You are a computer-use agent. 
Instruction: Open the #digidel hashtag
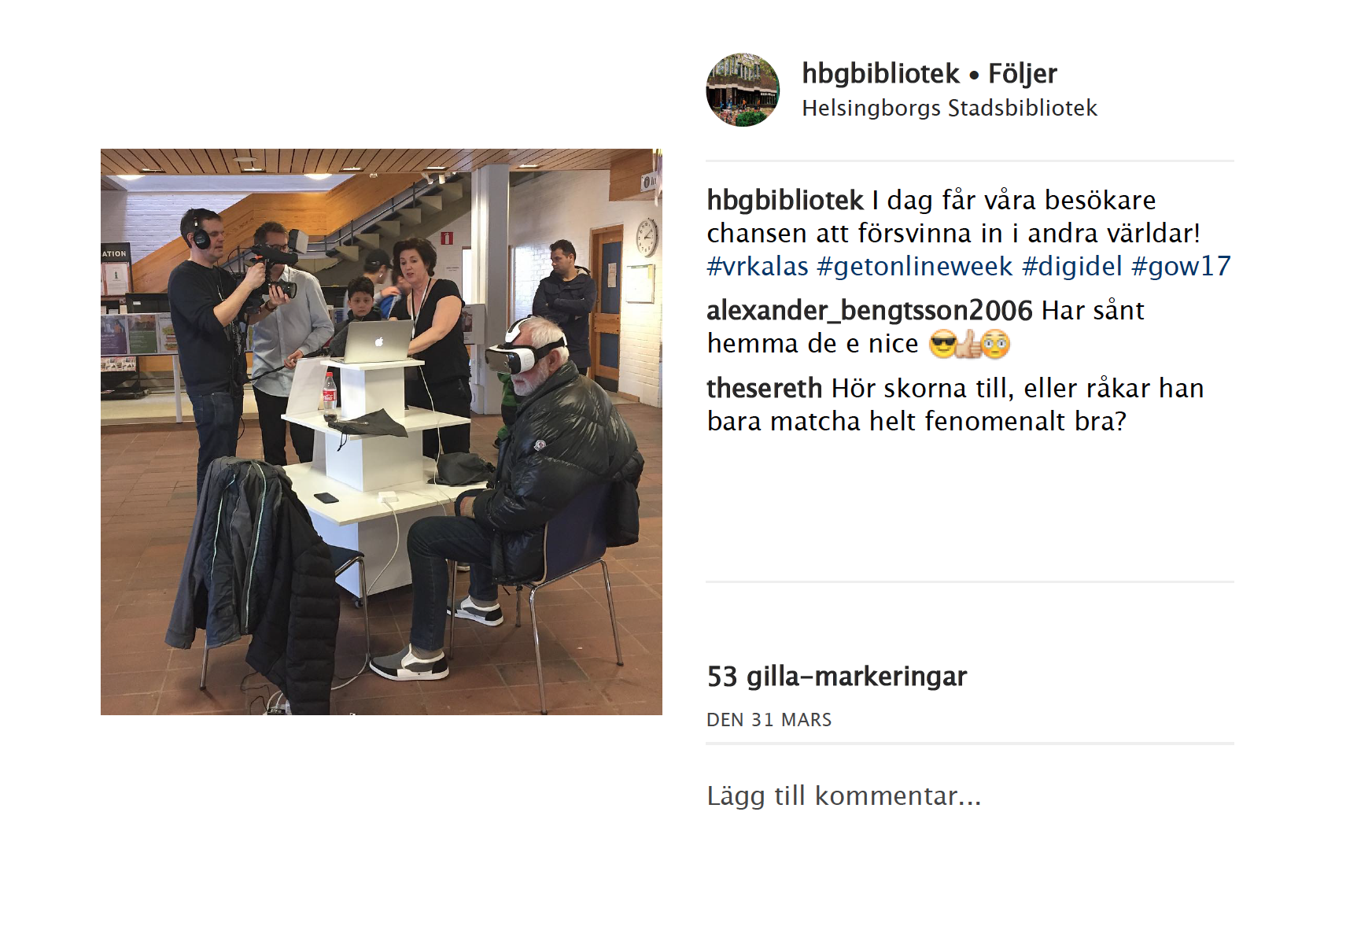click(1072, 266)
